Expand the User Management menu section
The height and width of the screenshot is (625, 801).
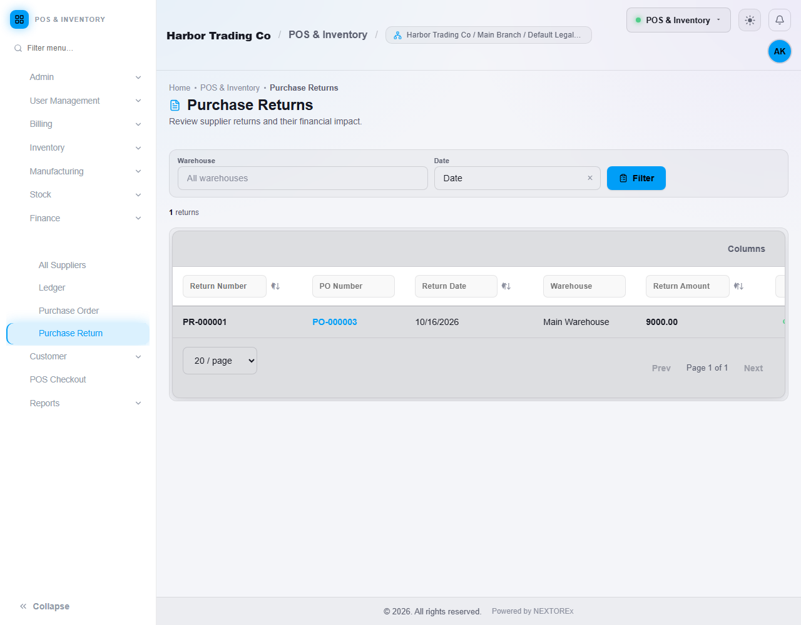point(85,101)
